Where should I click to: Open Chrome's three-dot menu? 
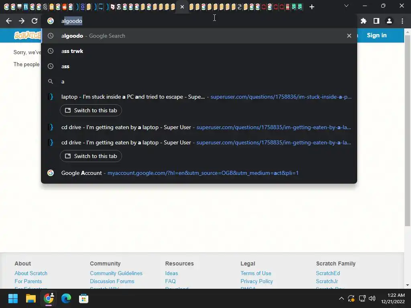tap(402, 21)
